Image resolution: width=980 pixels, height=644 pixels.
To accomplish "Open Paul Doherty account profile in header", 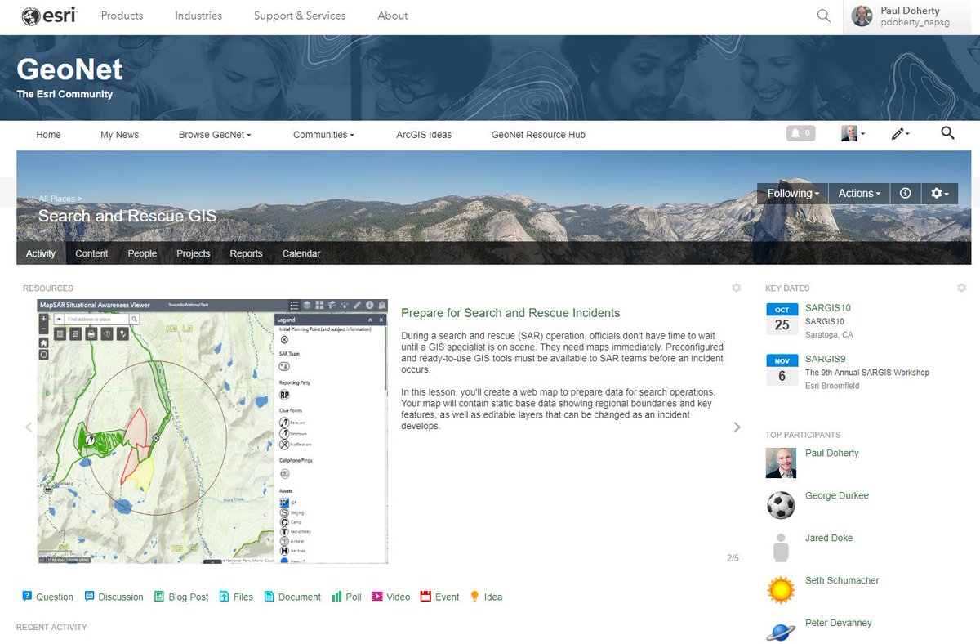I will [x=911, y=16].
